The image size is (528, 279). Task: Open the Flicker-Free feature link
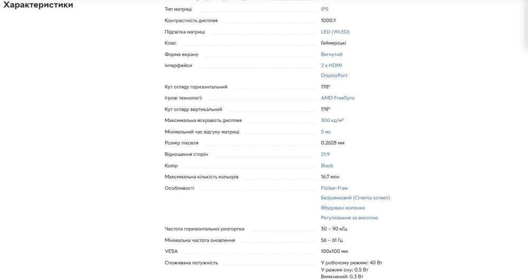[x=334, y=188]
